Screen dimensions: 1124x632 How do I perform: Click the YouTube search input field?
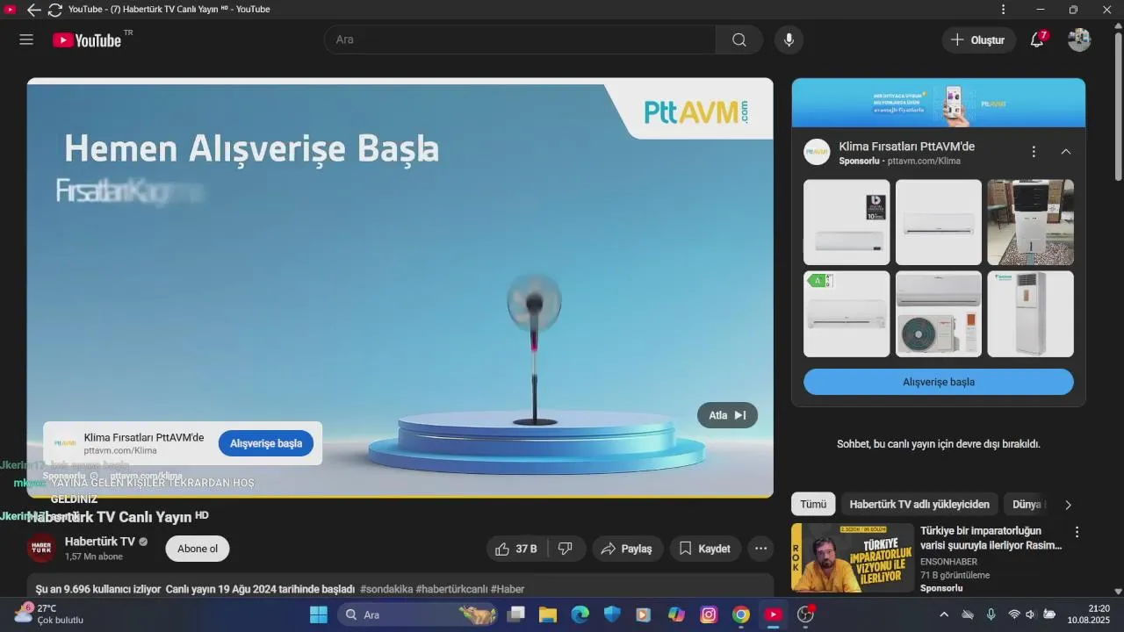point(520,39)
